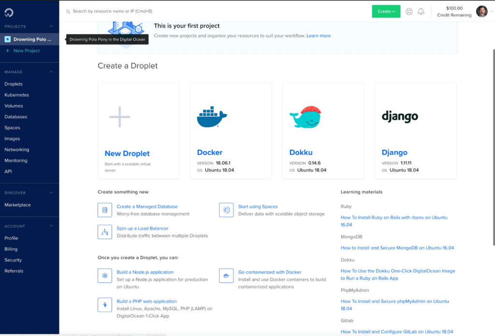Viewport: 495px width, 336px height.
Task: Navigate to Spaces in the sidebar
Action: pyautogui.click(x=12, y=128)
